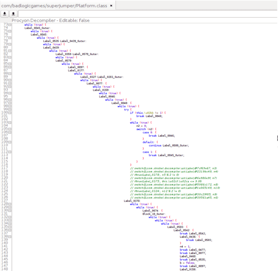Collapse Label_0674 block at line 130
This screenshot has width=278, height=271.
[x=10, y=210]
